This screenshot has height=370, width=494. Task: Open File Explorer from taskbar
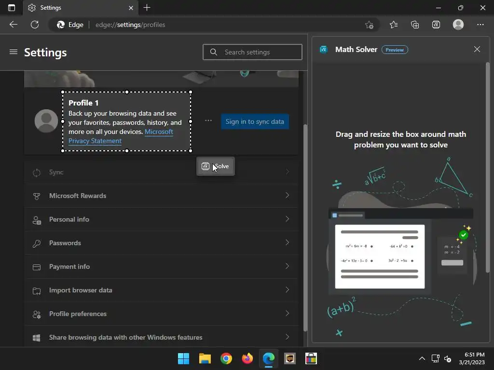coord(205,358)
